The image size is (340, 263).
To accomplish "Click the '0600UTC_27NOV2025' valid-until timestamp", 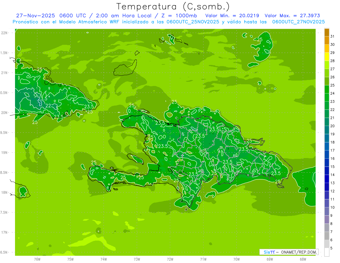I will point(298,22).
